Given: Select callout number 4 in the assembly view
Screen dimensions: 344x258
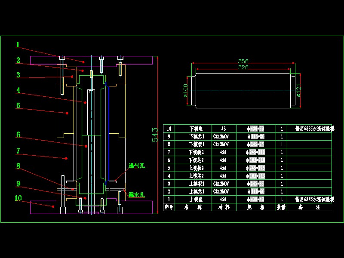Looking at the screenshot, I should pyautogui.click(x=18, y=90).
